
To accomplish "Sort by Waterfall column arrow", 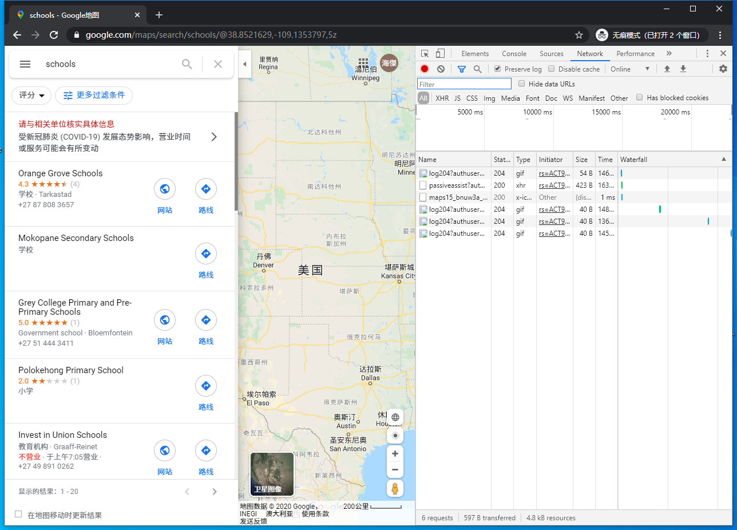I will (724, 159).
